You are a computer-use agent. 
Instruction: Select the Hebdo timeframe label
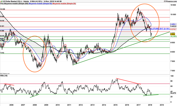tap(26, 2)
